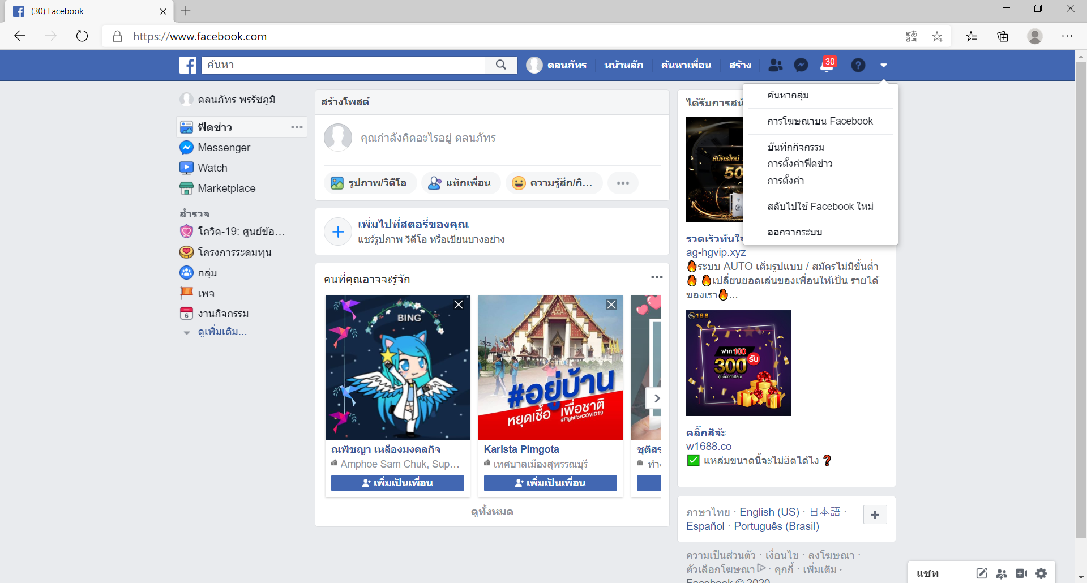Click the new message compose icon
The height and width of the screenshot is (583, 1087).
982,573
